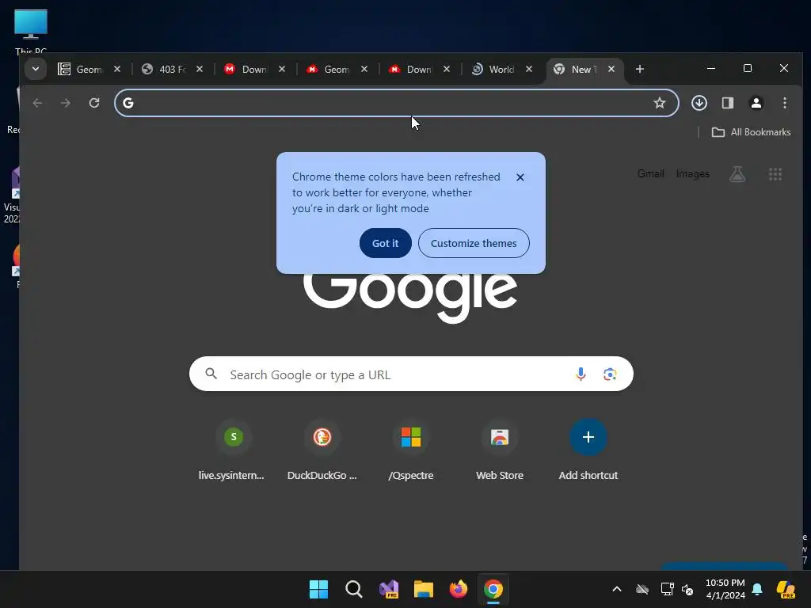Click the browser forward arrow

click(x=65, y=103)
